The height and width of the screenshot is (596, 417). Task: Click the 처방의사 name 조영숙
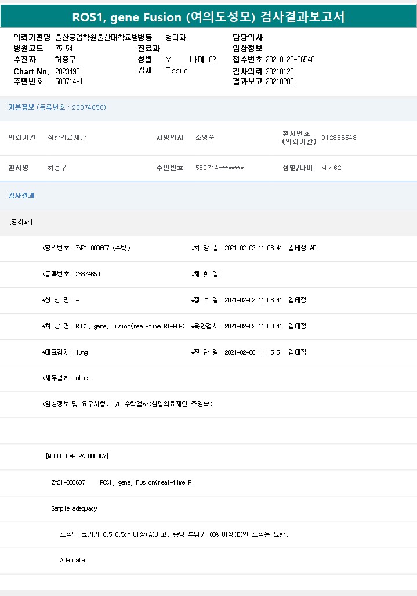[205, 138]
